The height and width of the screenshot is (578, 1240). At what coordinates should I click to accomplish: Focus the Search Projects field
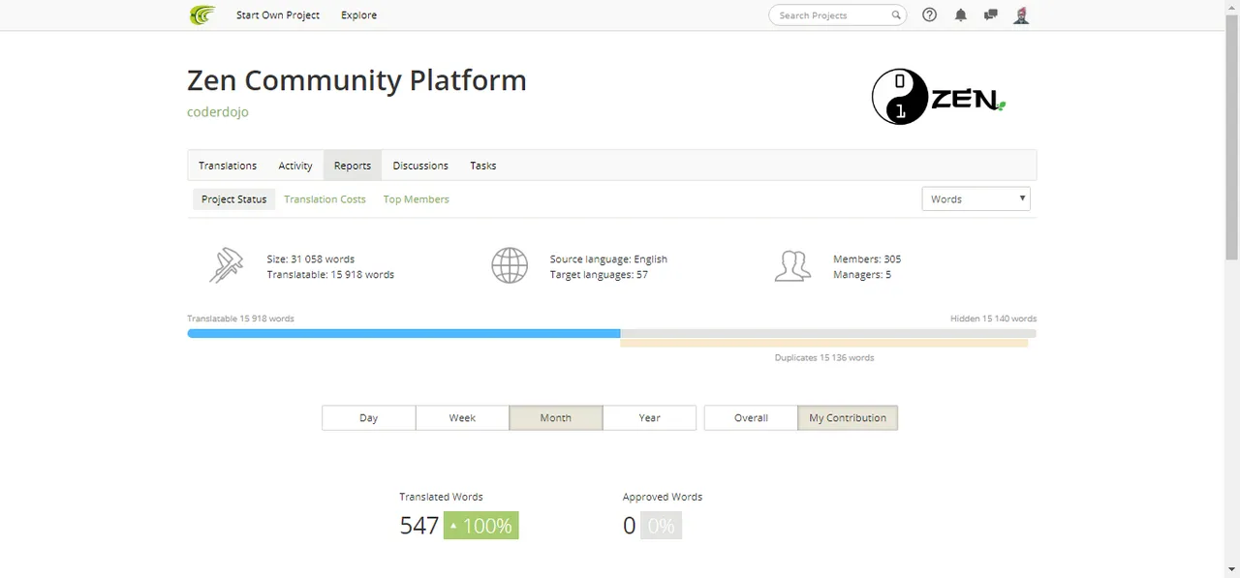(x=837, y=15)
